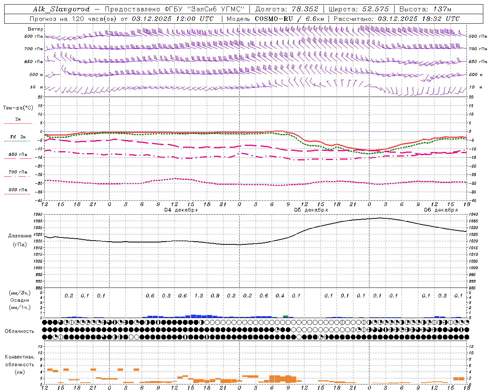
Task: Click the Тем-ра(°C) axis label
Action: click(x=18, y=108)
